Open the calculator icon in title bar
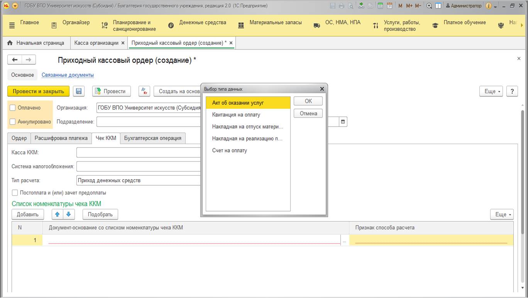Image resolution: width=528 pixels, height=298 pixels. pyautogui.click(x=380, y=6)
